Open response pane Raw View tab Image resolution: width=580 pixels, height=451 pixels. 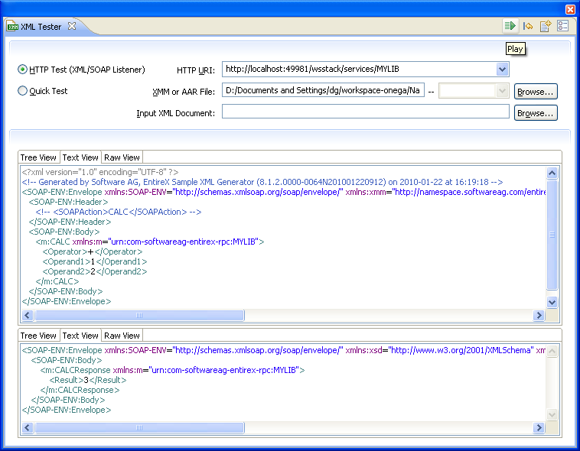click(122, 336)
